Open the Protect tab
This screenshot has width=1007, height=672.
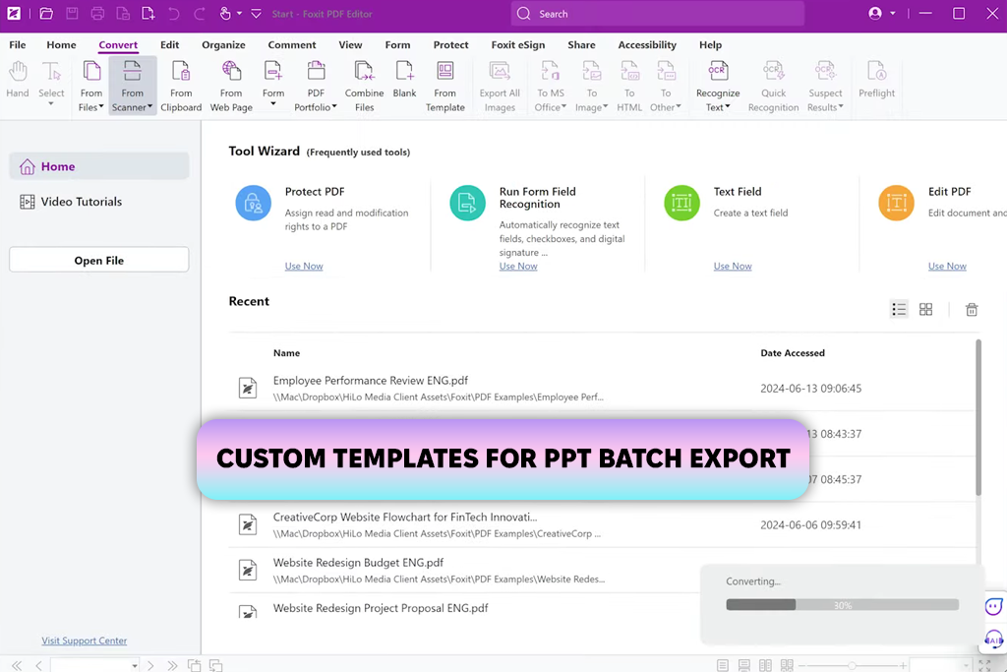[x=450, y=45]
